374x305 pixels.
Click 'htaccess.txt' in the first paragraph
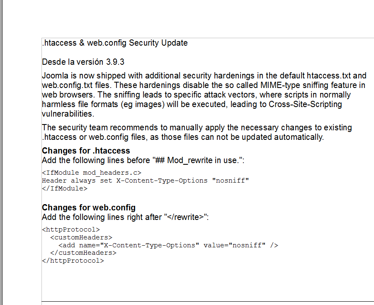point(329,76)
